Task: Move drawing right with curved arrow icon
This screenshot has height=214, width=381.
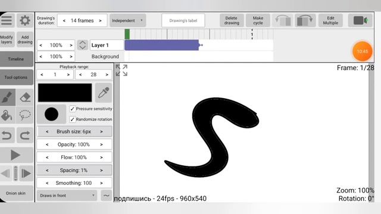Action: pos(305,20)
